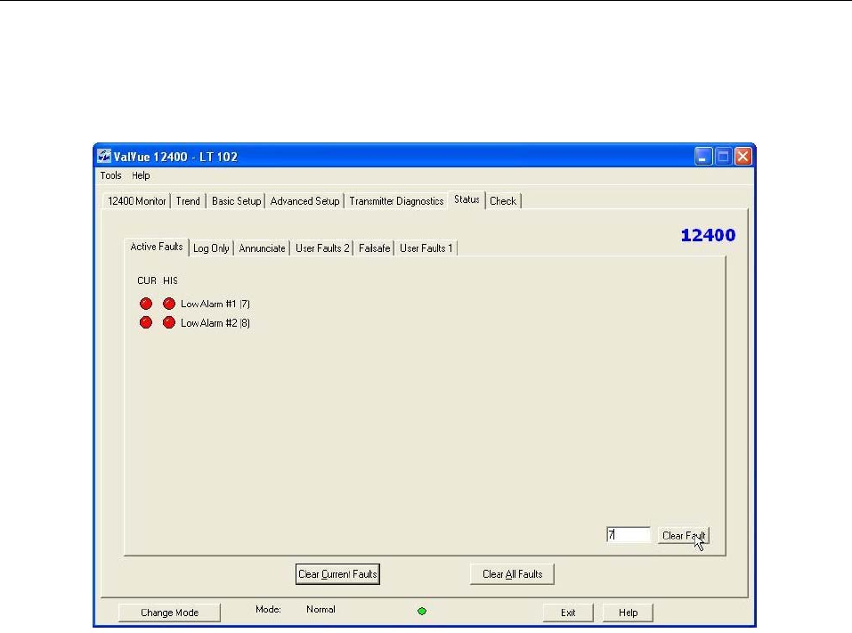Viewport: 852px width, 633px height.
Task: Click the ValVue app icon in title bar
Action: tap(104, 157)
